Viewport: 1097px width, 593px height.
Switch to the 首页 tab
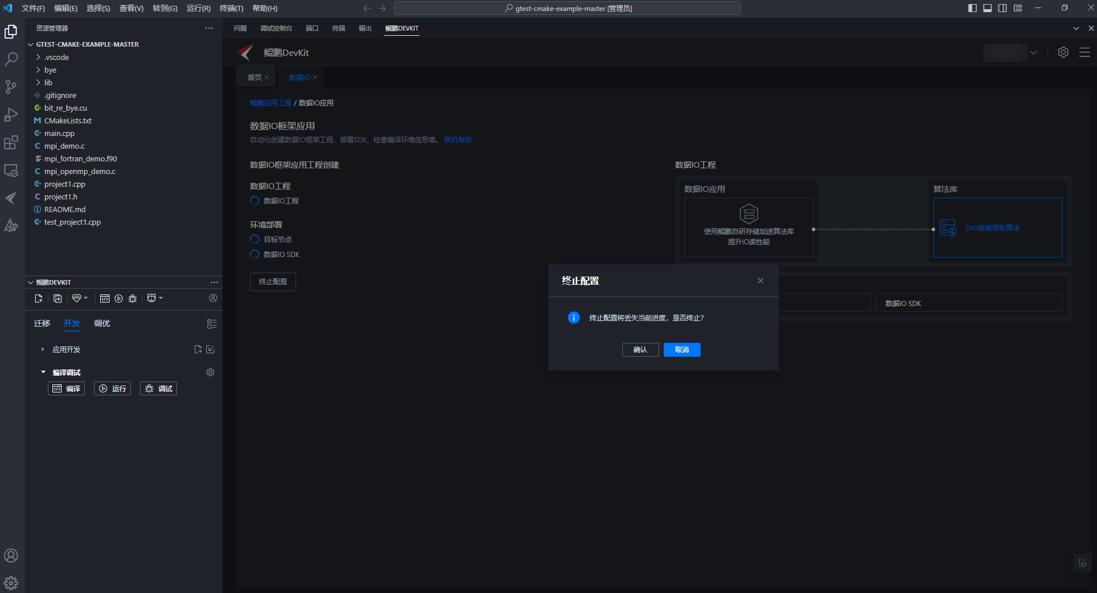click(255, 77)
